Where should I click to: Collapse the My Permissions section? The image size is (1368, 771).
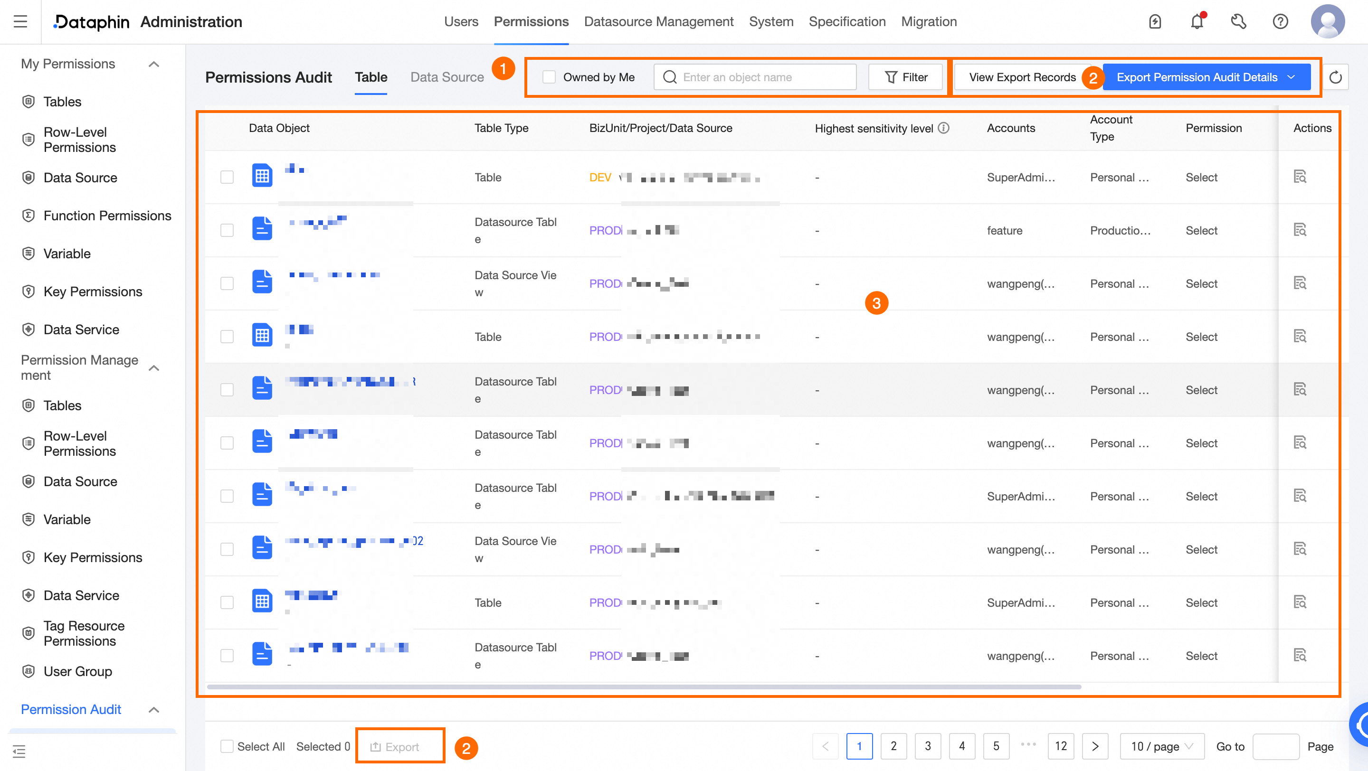pos(153,64)
